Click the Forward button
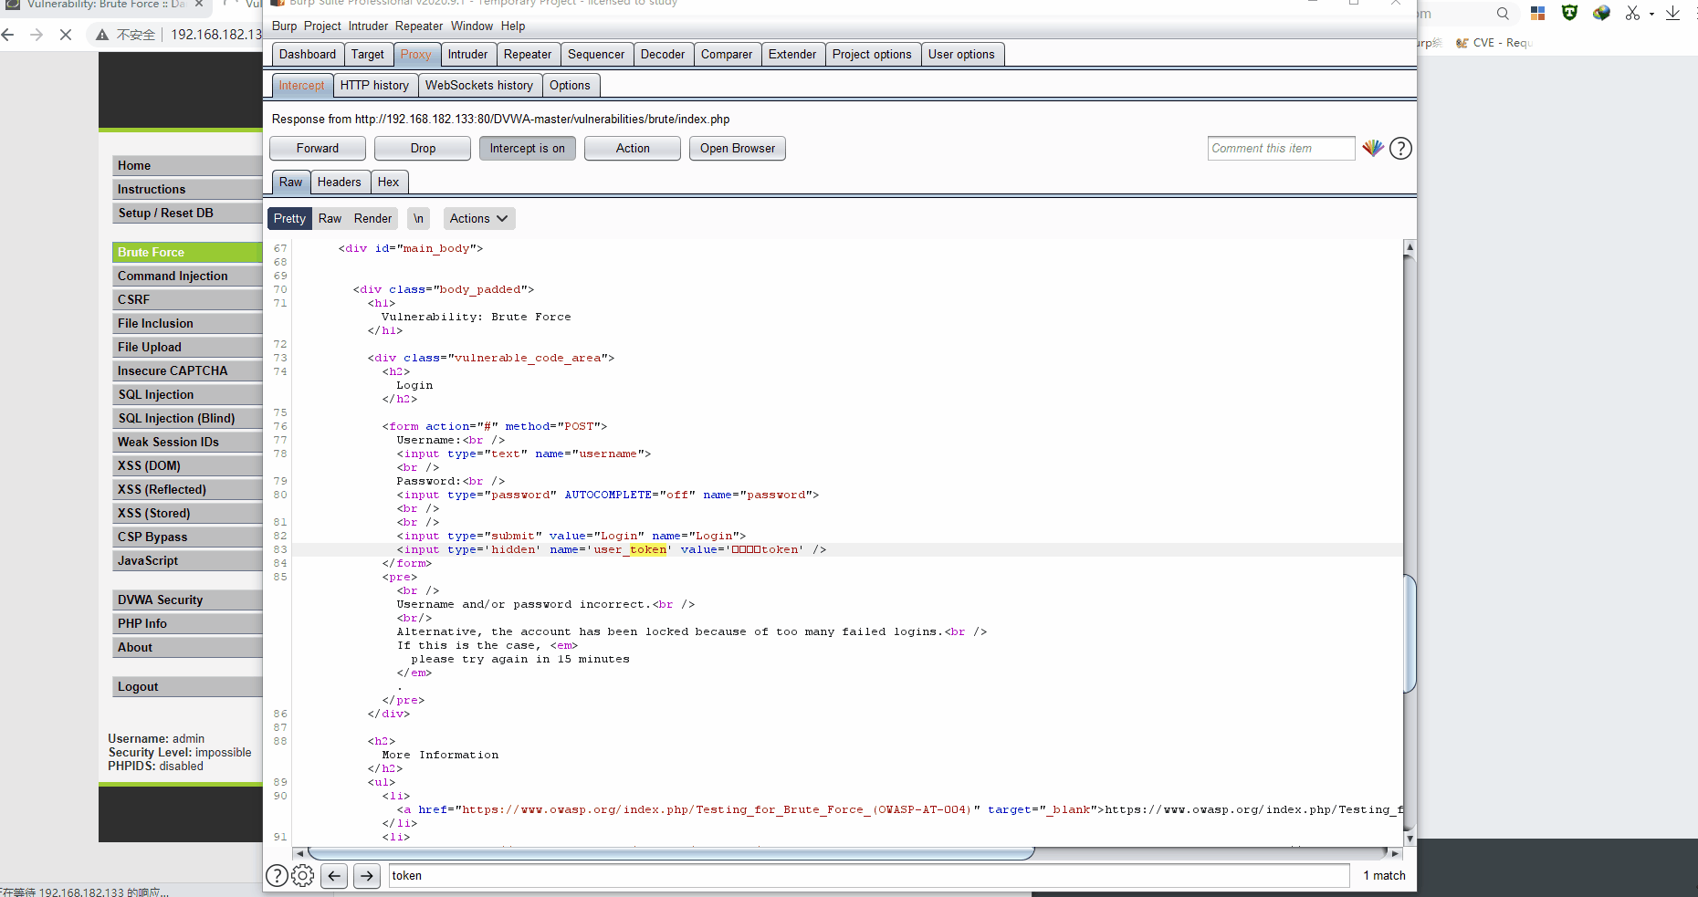This screenshot has width=1698, height=897. coord(318,149)
